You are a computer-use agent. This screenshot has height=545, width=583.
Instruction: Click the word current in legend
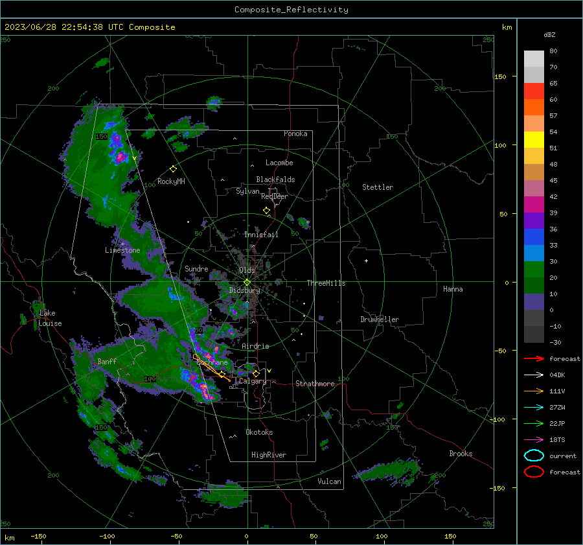point(563,456)
